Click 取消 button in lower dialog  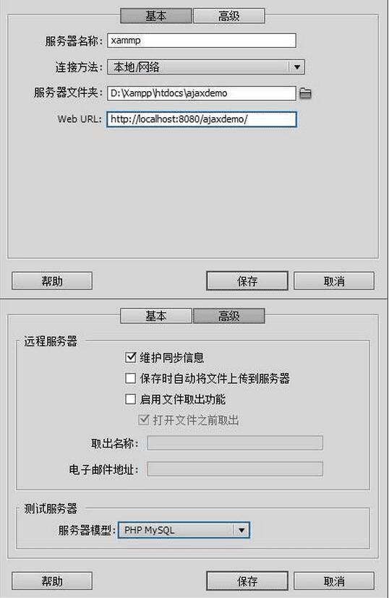334,581
